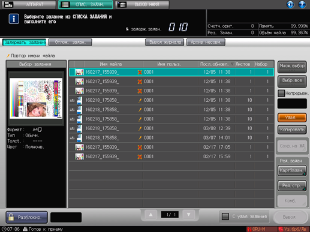The image size is (310, 232).
Task: Click page icon of first 160218_175858_ row
Action: 79,100
